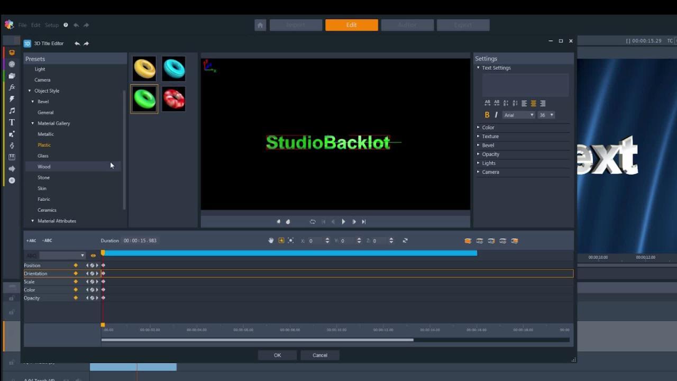The height and width of the screenshot is (381, 677).
Task: Open the Titles (T) sidebar tab
Action: pyautogui.click(x=12, y=122)
